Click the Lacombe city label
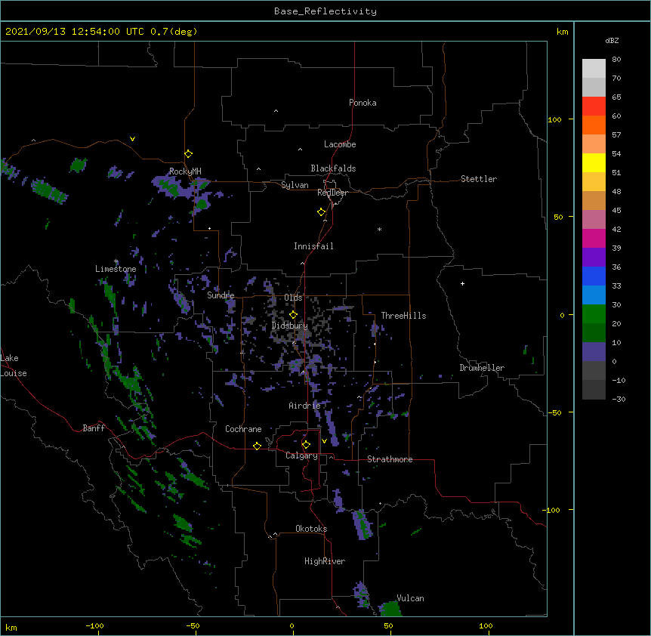Image resolution: width=651 pixels, height=636 pixels. click(340, 144)
